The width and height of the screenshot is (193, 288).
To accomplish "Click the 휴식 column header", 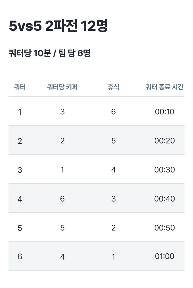I will 113,87.
